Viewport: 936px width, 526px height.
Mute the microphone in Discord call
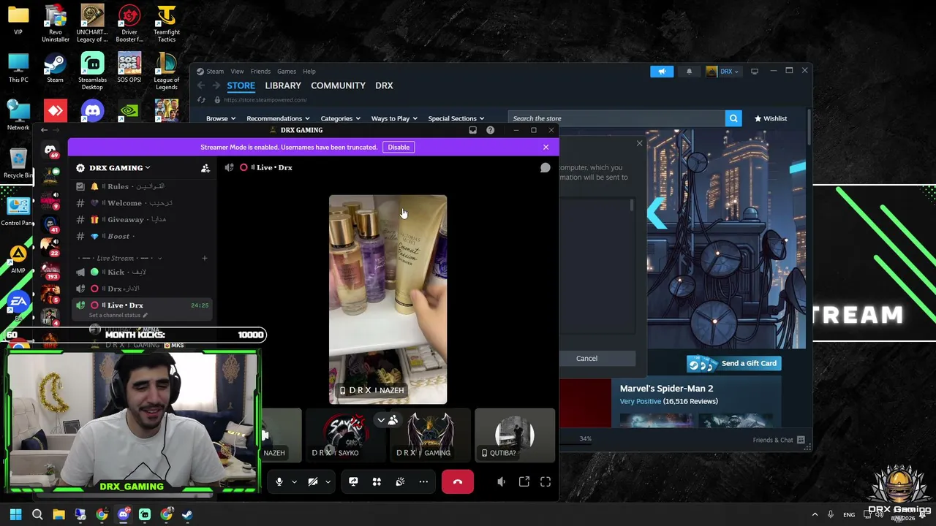point(279,482)
